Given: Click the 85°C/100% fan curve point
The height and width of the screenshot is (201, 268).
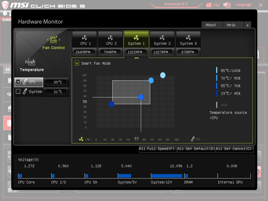Looking at the screenshot, I should [x=163, y=75].
